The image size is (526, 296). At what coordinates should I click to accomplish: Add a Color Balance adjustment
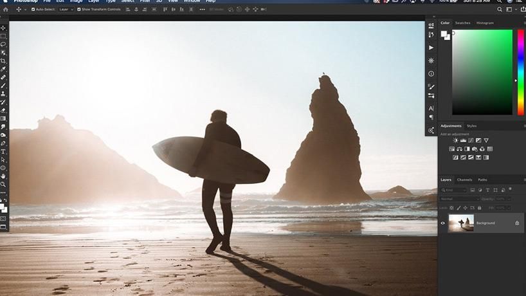click(x=459, y=149)
